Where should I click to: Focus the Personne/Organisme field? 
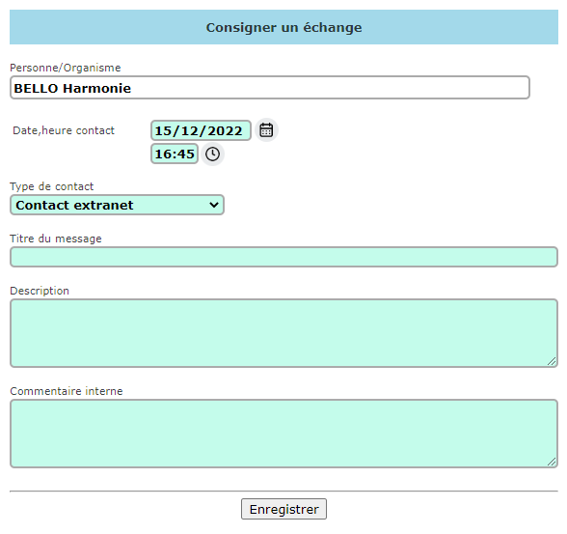(270, 88)
